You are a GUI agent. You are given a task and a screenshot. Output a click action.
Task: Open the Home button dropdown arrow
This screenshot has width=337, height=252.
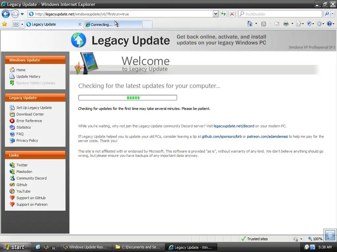256,24
